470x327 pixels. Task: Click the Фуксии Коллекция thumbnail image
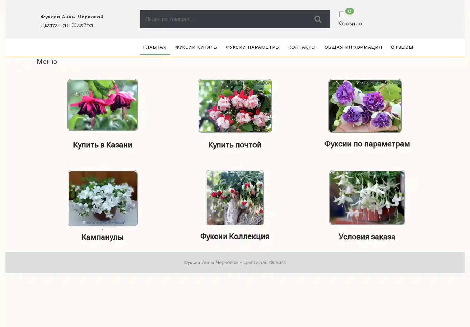[x=235, y=198]
